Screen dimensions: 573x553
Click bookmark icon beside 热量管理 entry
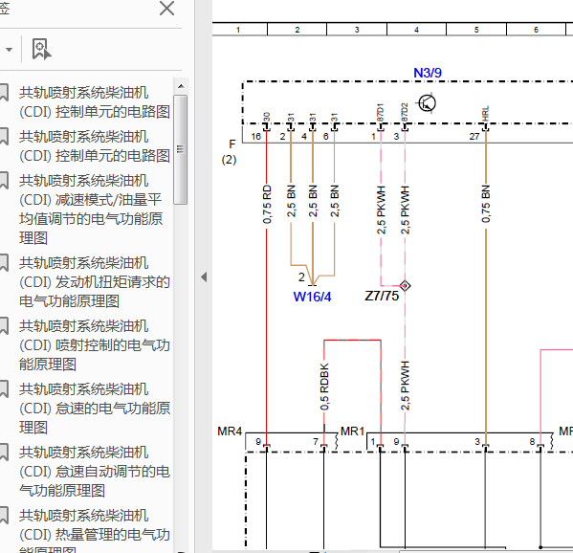pyautogui.click(x=4, y=516)
